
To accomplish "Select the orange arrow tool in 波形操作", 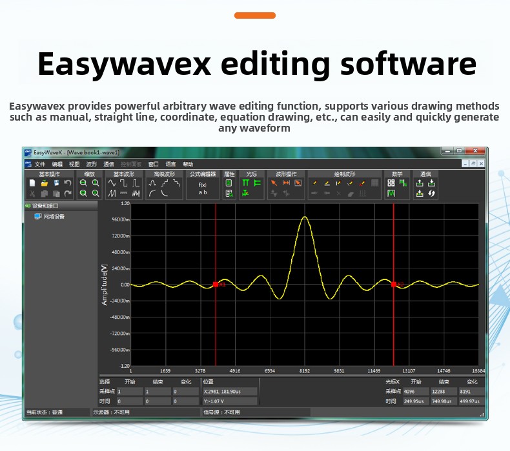I will (x=274, y=183).
